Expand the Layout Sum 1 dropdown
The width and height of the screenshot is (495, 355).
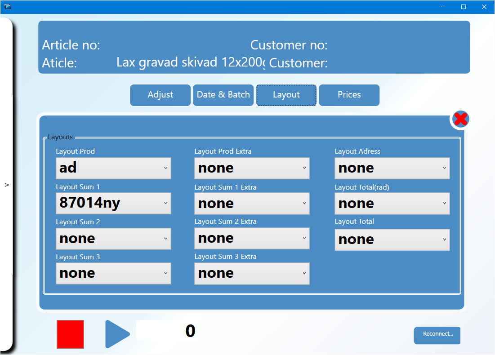(113, 203)
